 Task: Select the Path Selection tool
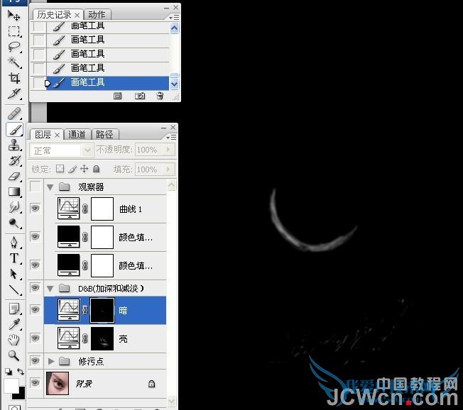tap(14, 274)
